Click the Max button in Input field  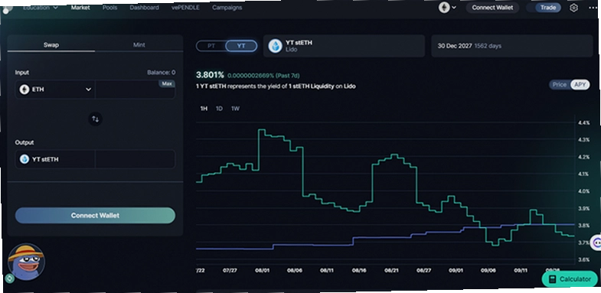tap(167, 84)
